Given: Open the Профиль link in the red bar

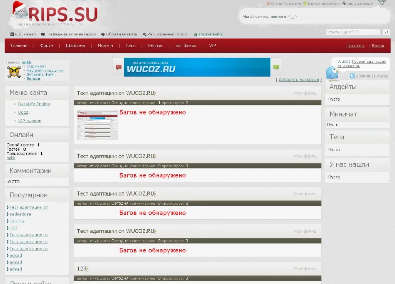Looking at the screenshot, I should coord(355,45).
